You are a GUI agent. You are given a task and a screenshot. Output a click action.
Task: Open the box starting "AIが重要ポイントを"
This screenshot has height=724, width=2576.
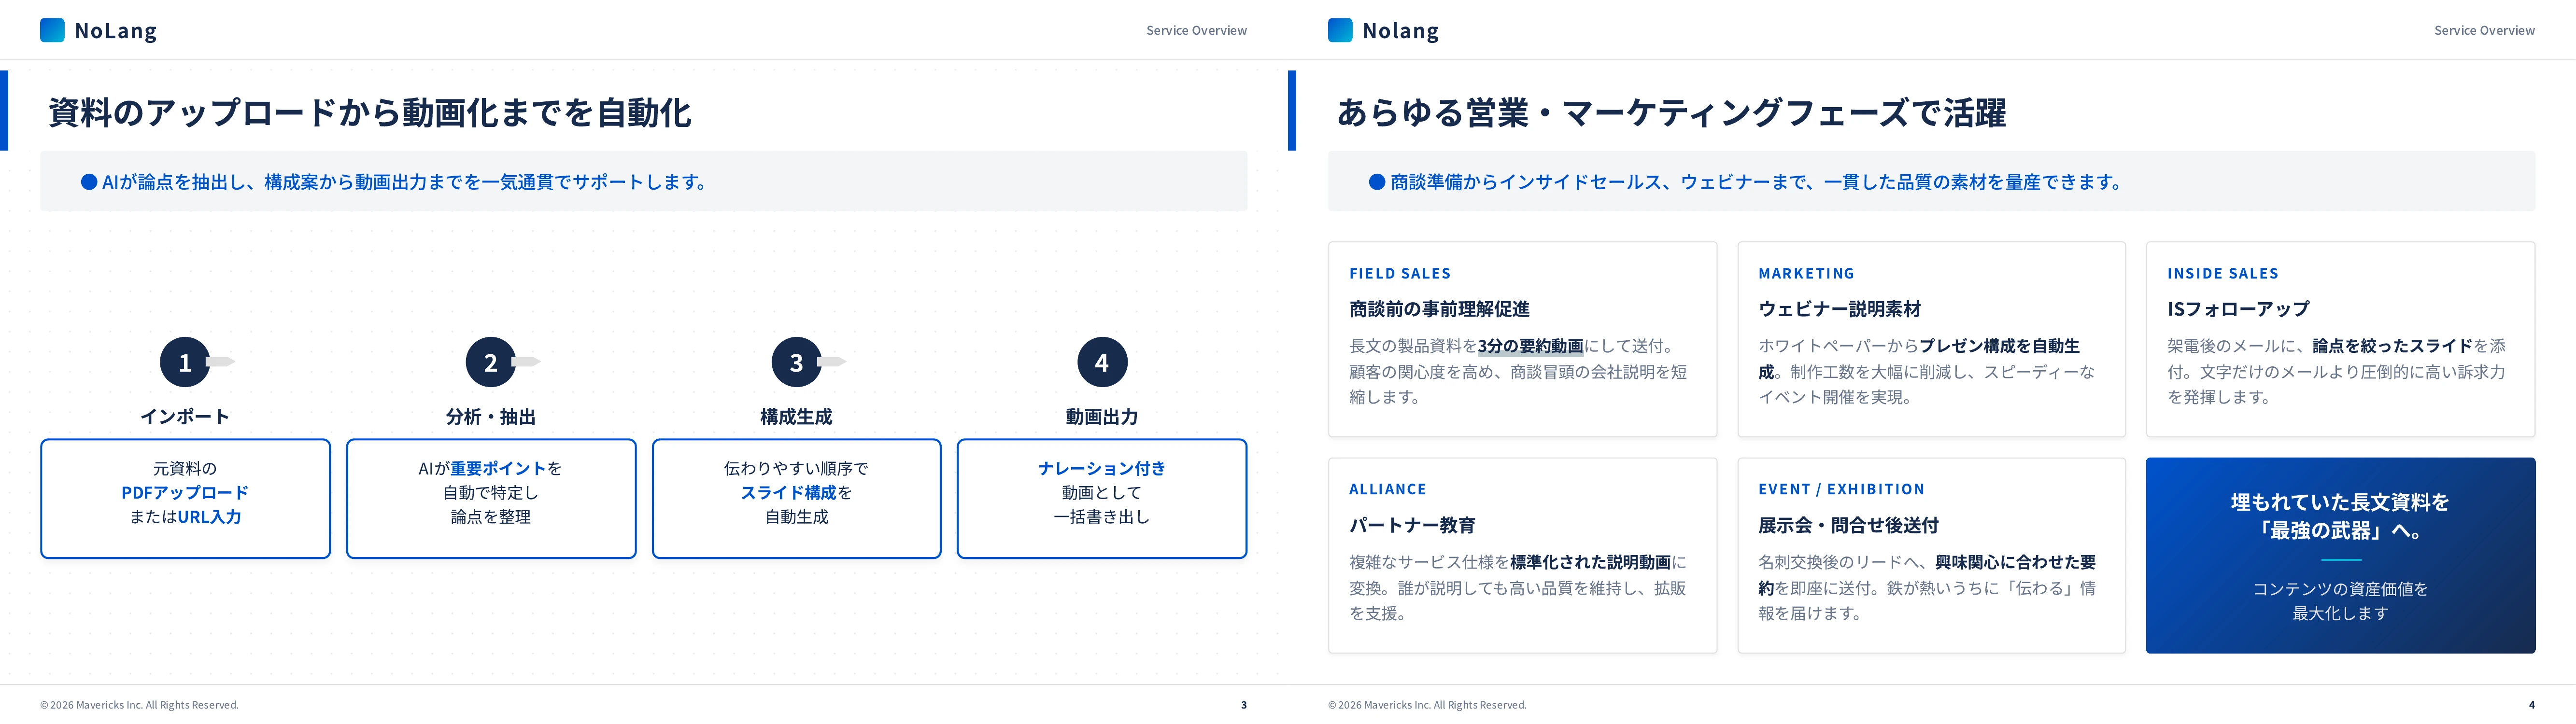pos(491,498)
